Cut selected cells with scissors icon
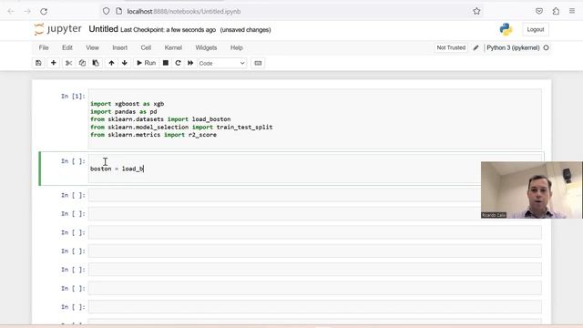The height and width of the screenshot is (328, 583). [69, 63]
